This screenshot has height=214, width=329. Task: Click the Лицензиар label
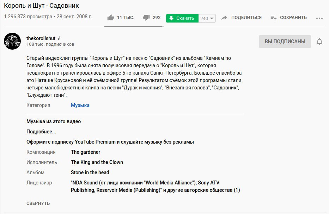pos(39,183)
